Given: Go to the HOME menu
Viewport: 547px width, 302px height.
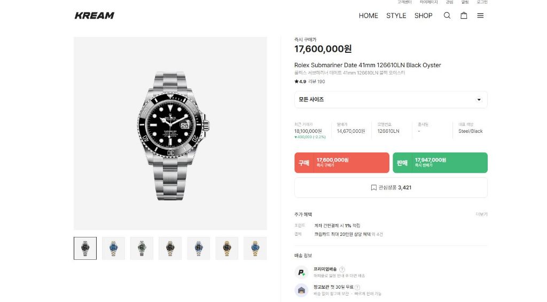Looking at the screenshot, I should pyautogui.click(x=369, y=15).
